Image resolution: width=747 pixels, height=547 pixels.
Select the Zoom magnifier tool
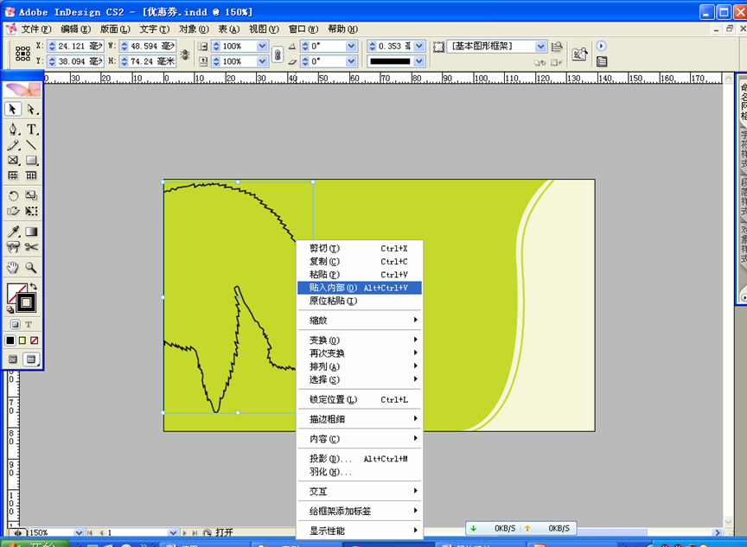[31, 268]
